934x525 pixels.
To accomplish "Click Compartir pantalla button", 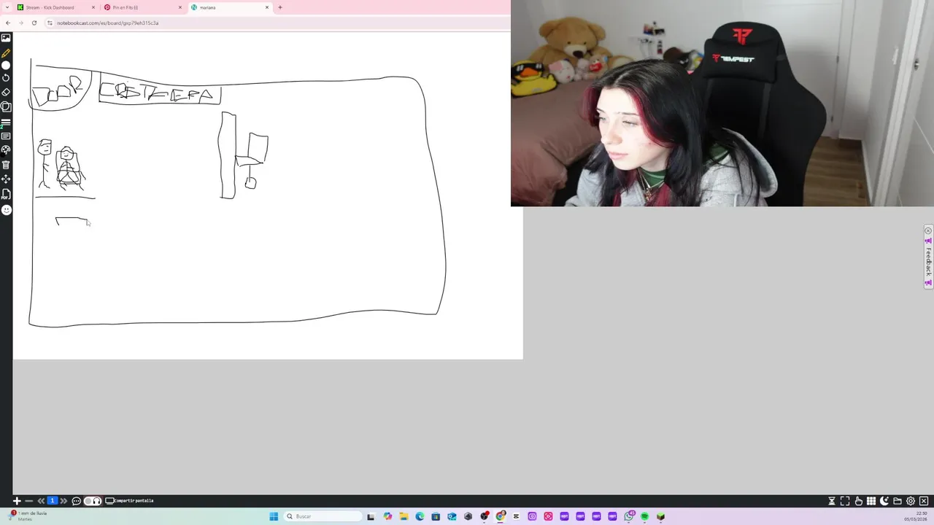I will point(130,501).
